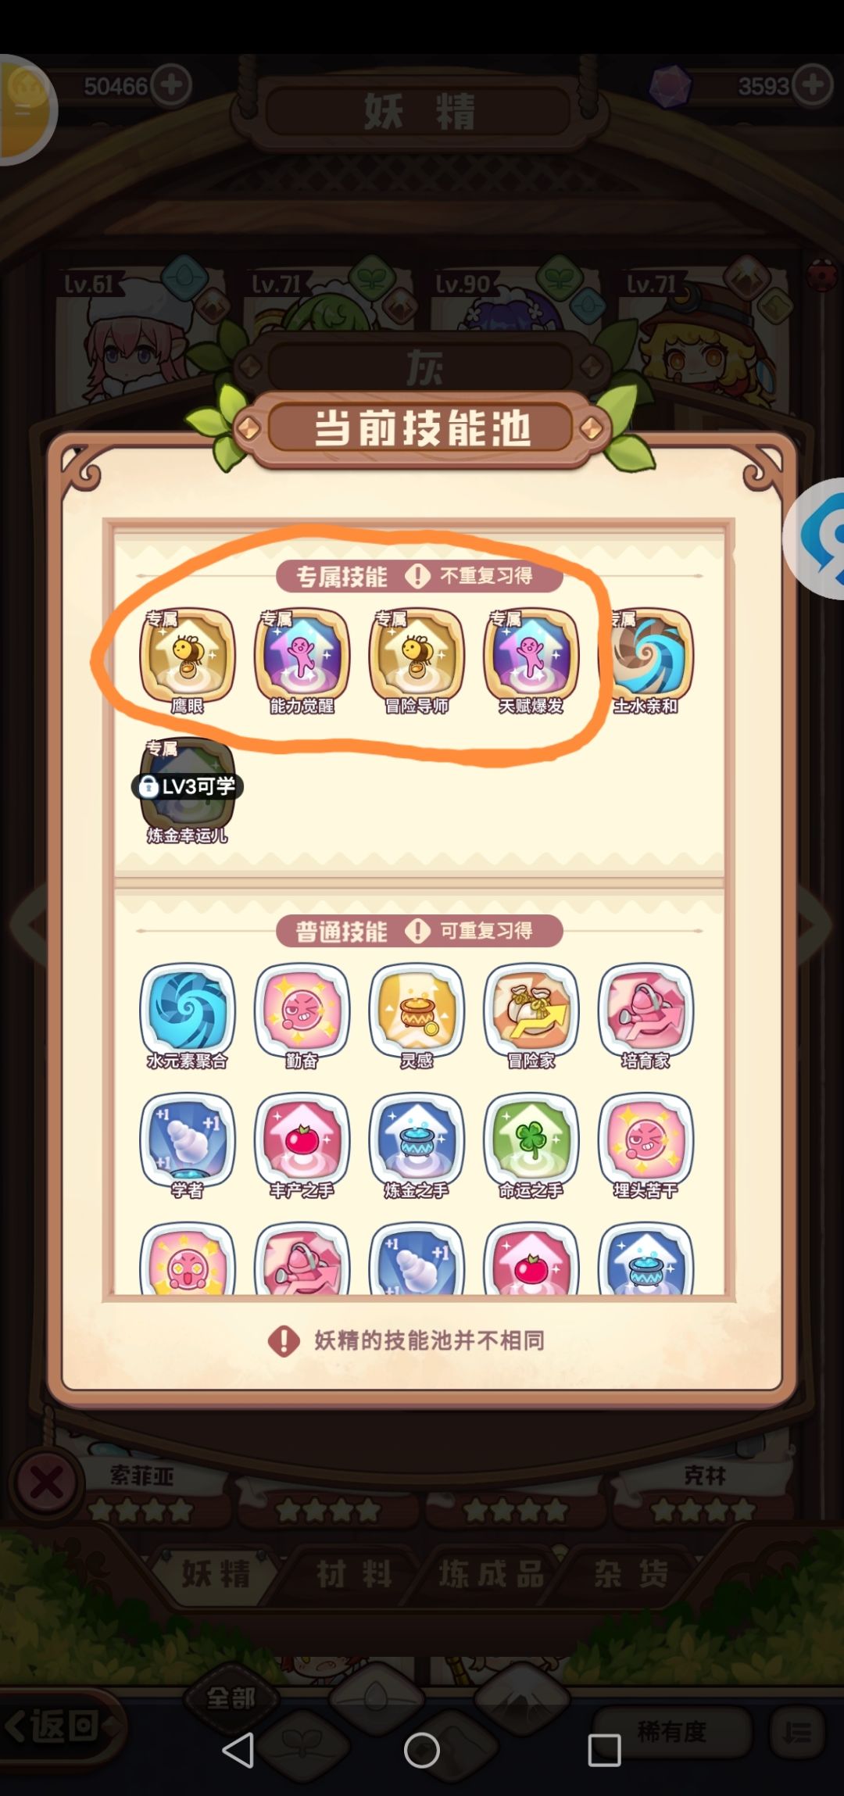Add gems with the plus beside 3593
This screenshot has height=1796, width=844.
coord(813,84)
